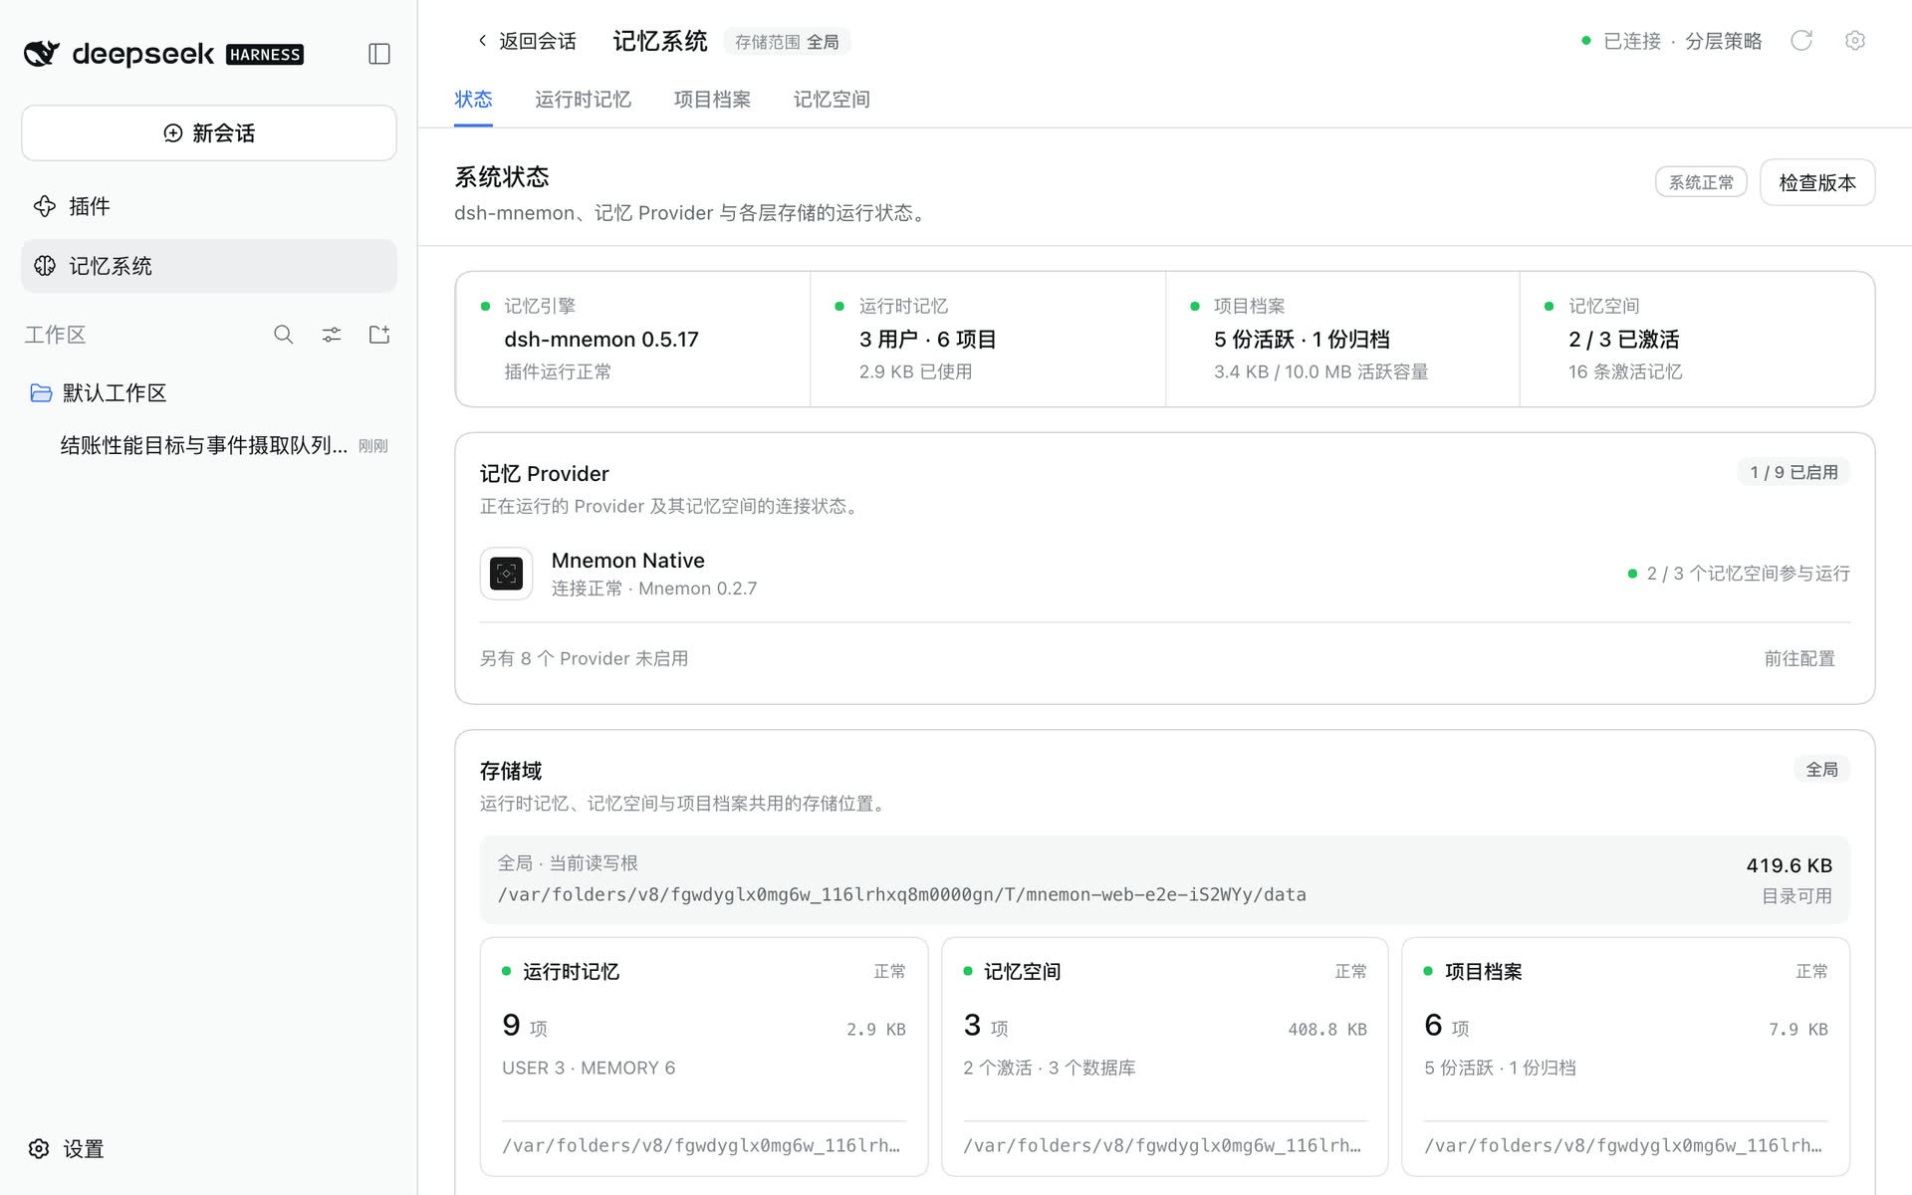Click the 已连接 · 分层策略 status
Screen dimensions: 1912x1195
pos(1672,41)
